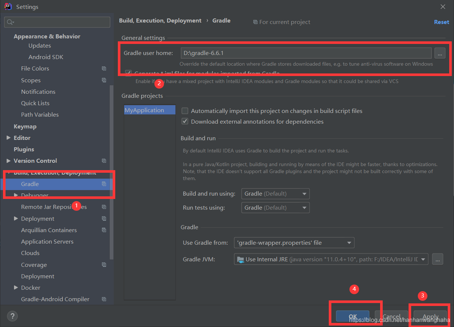Open the 'Build and run using' dropdown
Screen dimensions: 454x327
click(275, 193)
